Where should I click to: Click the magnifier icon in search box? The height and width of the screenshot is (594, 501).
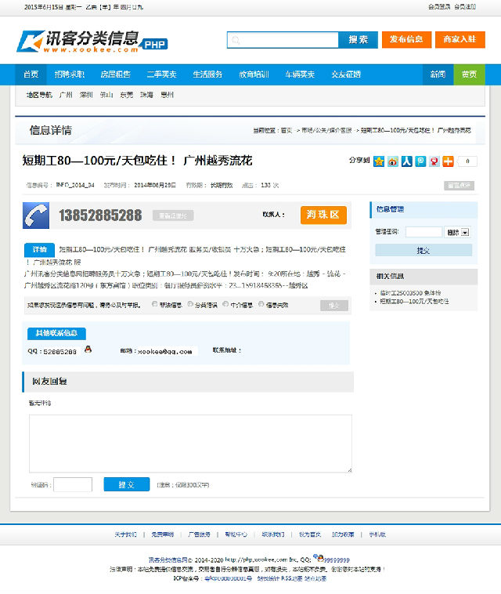coord(236,40)
